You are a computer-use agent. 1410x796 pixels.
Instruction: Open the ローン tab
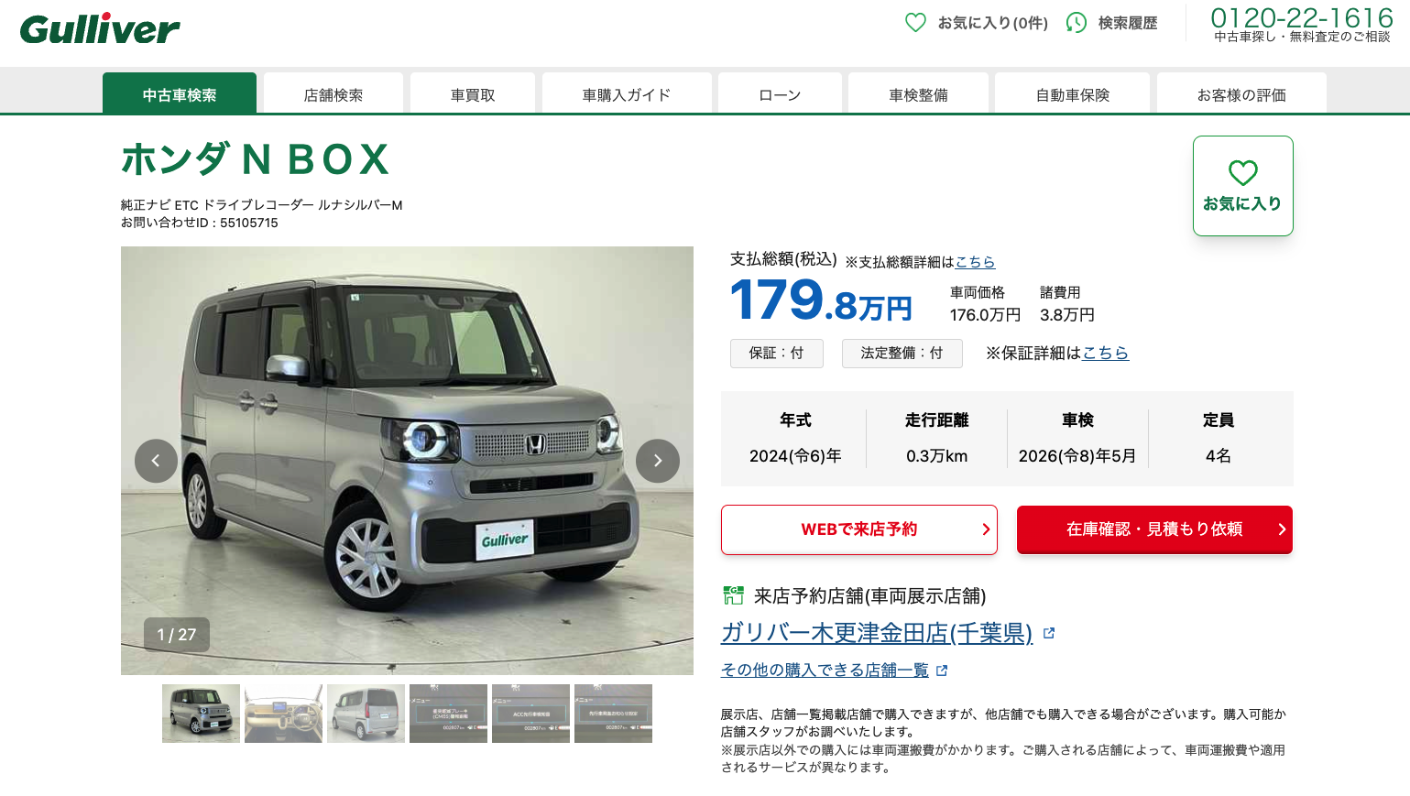coord(780,94)
